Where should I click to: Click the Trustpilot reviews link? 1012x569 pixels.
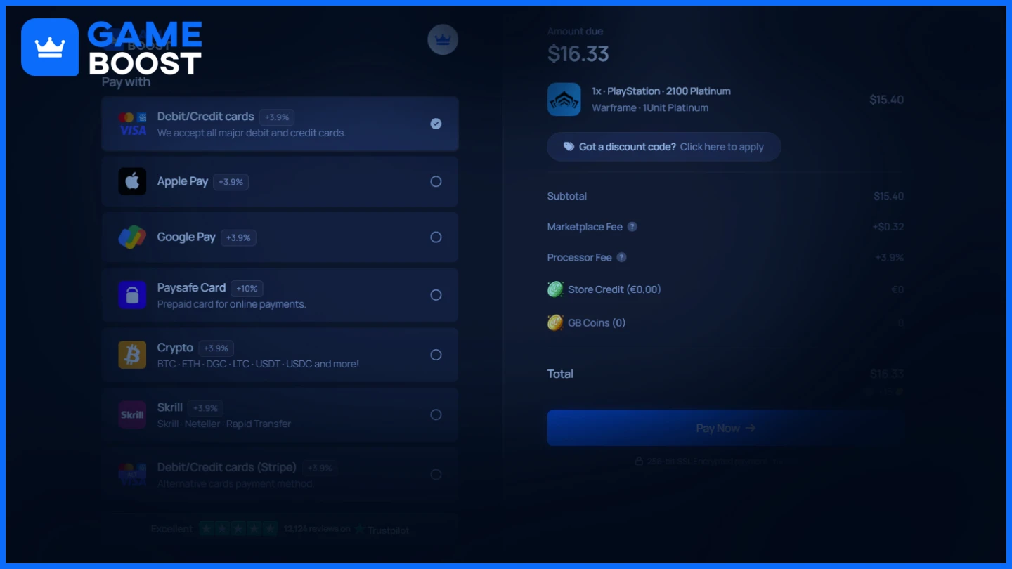click(x=280, y=529)
